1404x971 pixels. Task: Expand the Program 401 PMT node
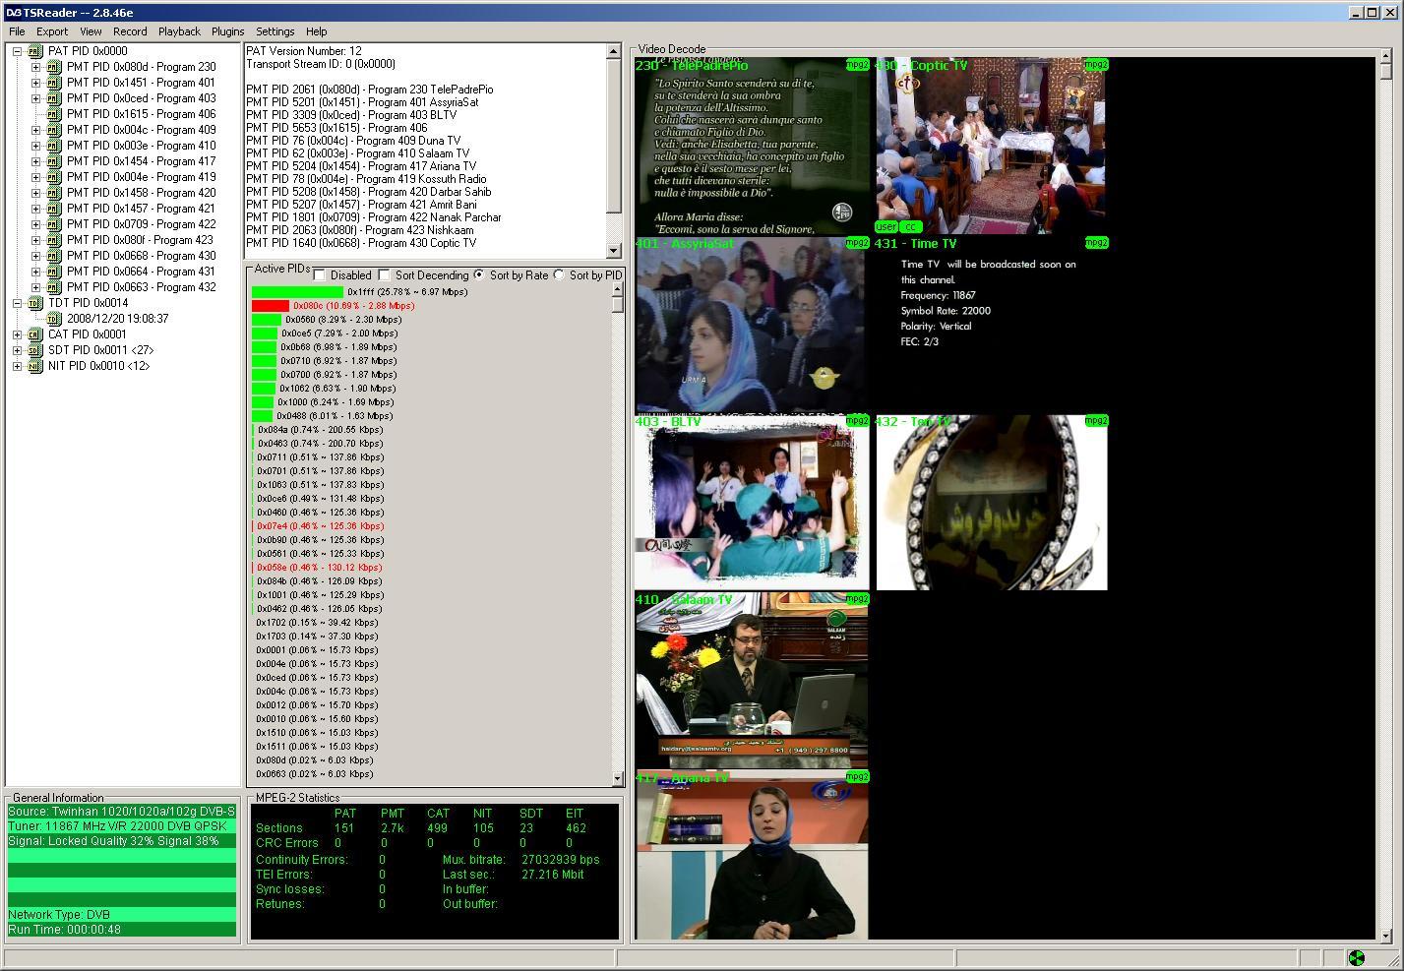point(35,83)
